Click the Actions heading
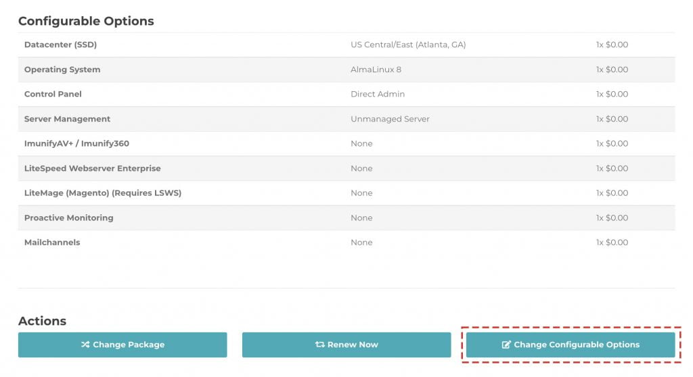 [43, 321]
